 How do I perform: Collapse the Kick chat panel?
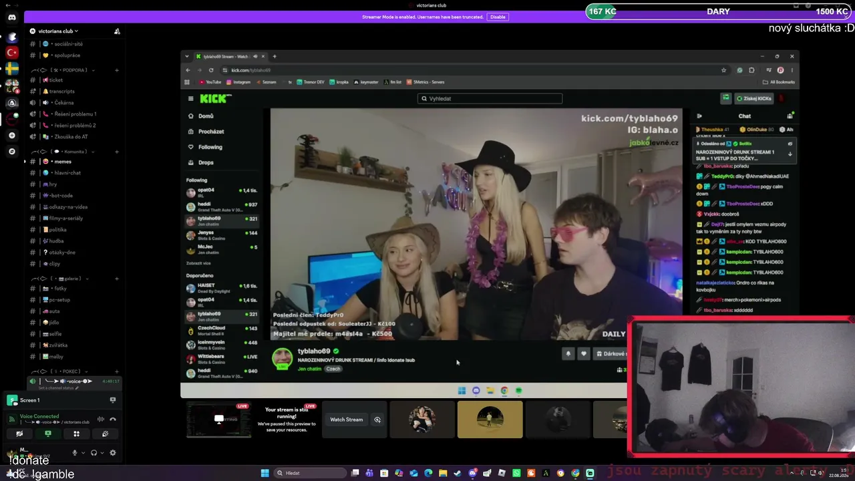(x=699, y=116)
